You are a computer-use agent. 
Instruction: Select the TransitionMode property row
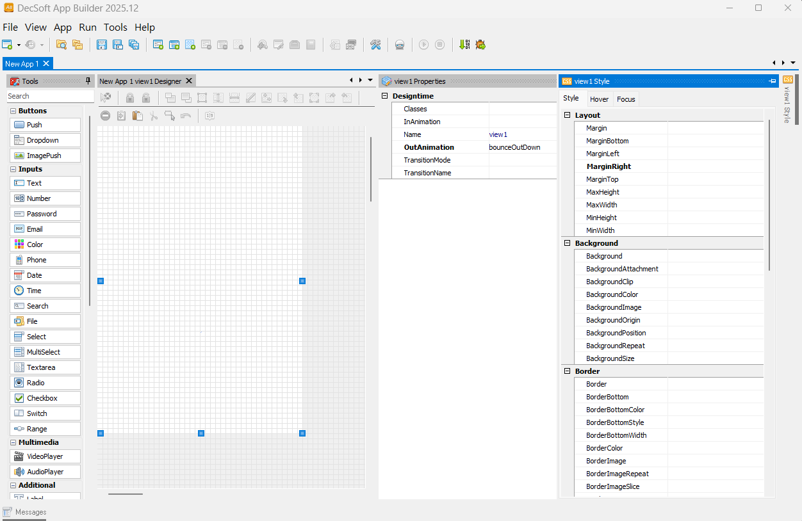point(474,160)
